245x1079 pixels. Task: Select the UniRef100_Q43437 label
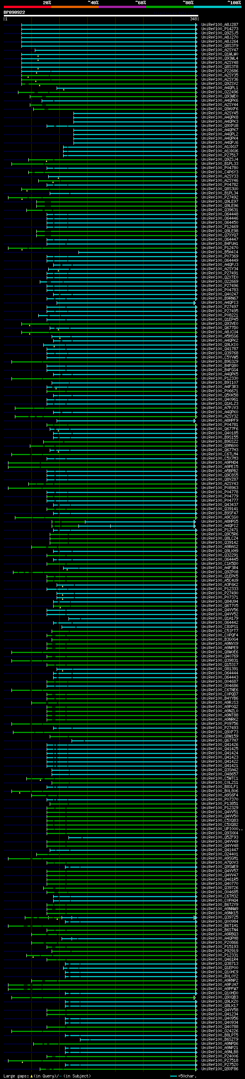click(220, 505)
